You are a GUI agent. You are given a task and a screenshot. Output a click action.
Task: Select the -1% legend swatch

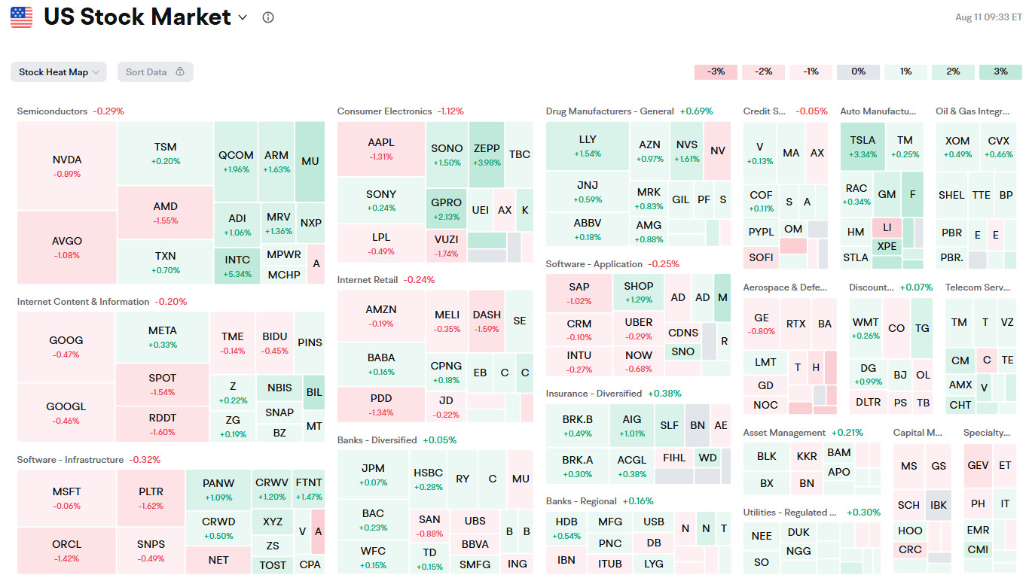pos(811,71)
